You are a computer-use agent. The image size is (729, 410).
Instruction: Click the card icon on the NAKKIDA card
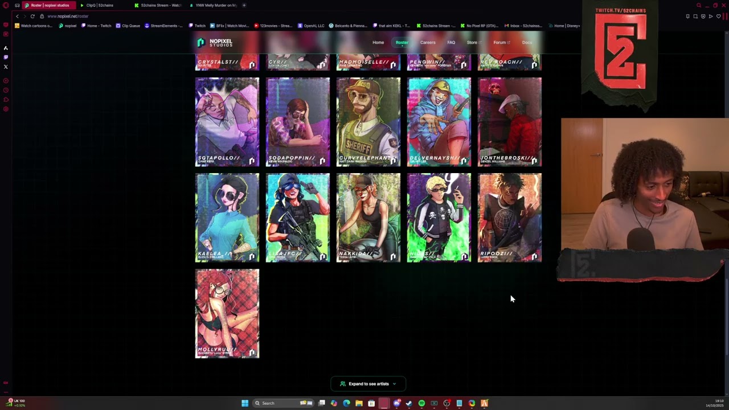coord(393,257)
